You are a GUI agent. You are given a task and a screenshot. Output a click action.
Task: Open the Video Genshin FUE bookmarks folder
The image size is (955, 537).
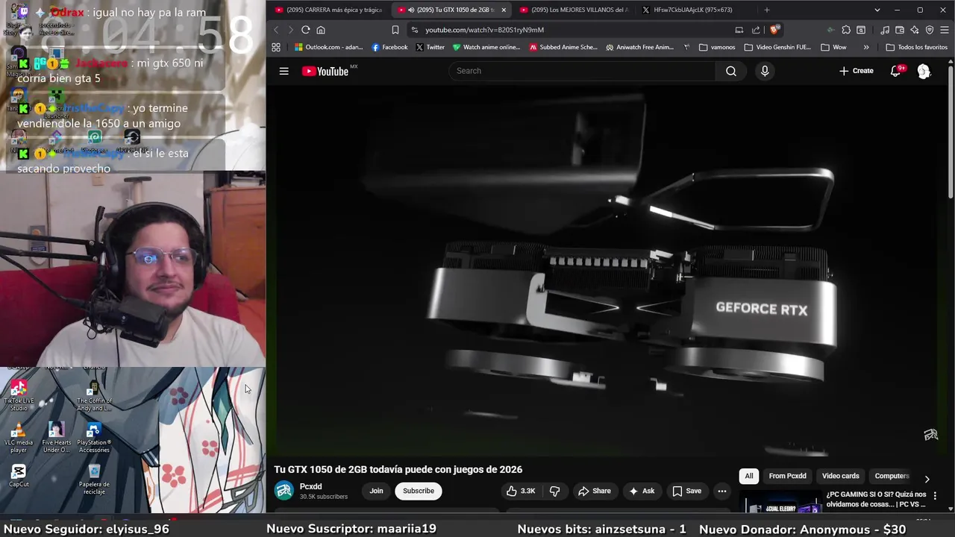[x=777, y=47]
